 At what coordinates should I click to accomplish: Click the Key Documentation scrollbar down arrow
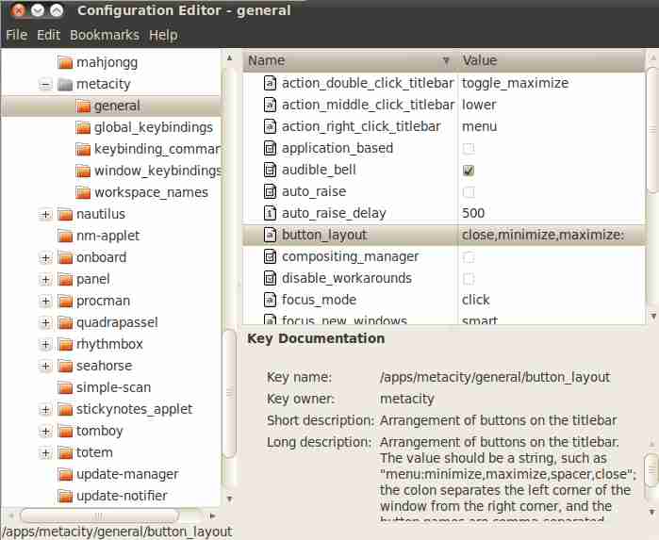pyautogui.click(x=652, y=513)
